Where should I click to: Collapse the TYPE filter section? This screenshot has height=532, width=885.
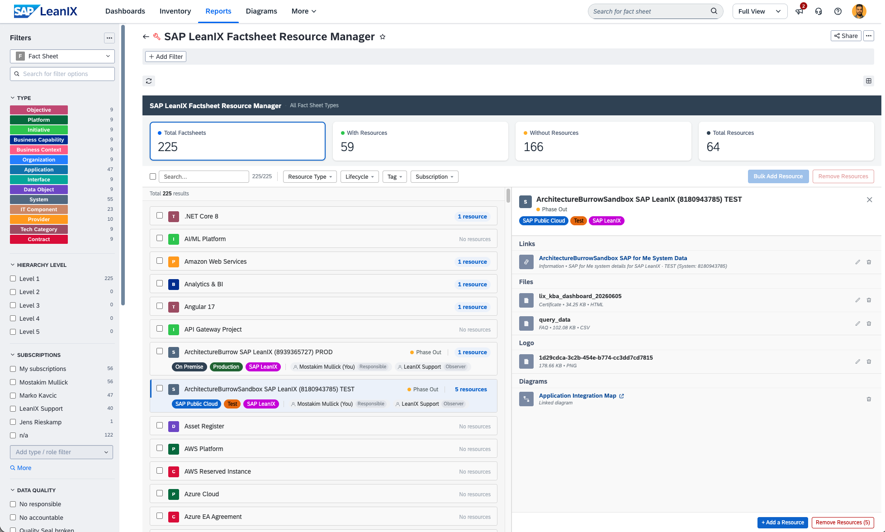point(21,98)
